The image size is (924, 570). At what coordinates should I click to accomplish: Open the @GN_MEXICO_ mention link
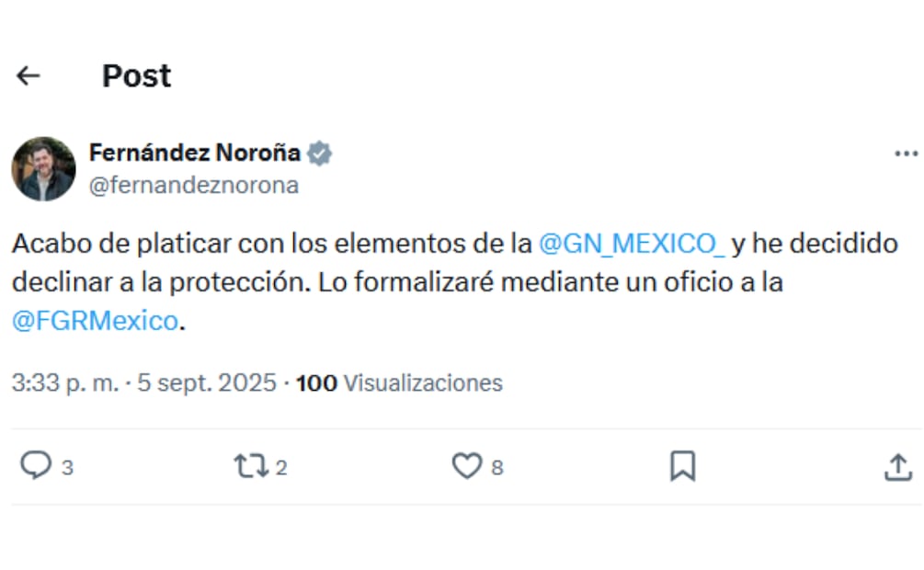pyautogui.click(x=631, y=244)
